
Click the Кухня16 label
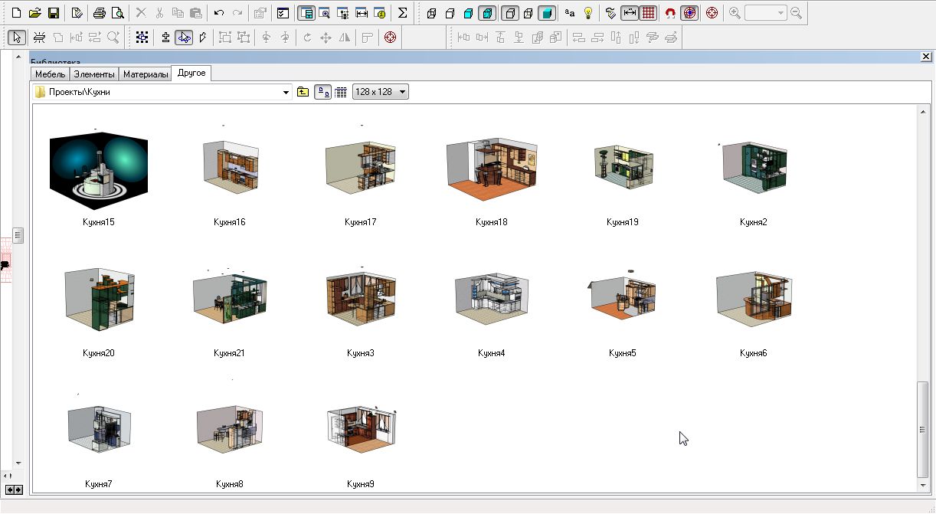click(x=230, y=222)
